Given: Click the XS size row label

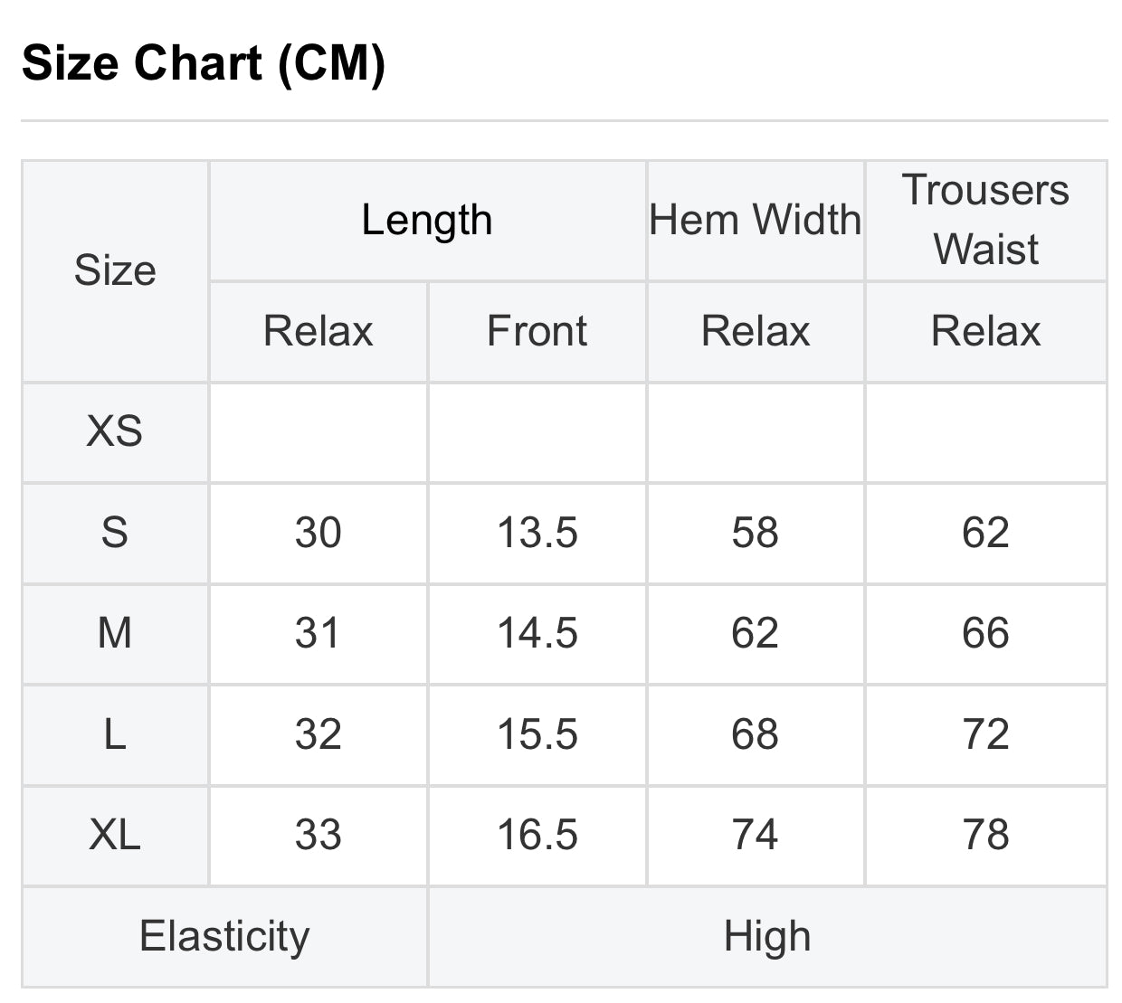Looking at the screenshot, I should 115,431.
